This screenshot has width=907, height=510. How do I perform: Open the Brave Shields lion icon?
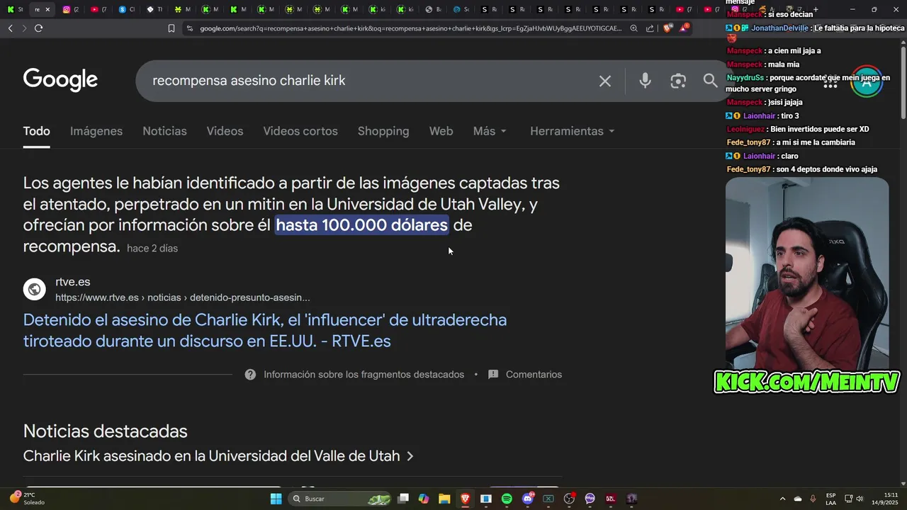pyautogui.click(x=667, y=28)
